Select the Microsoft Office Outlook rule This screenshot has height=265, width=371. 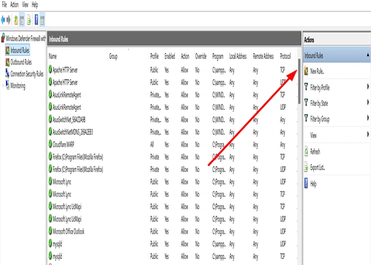click(172, 231)
